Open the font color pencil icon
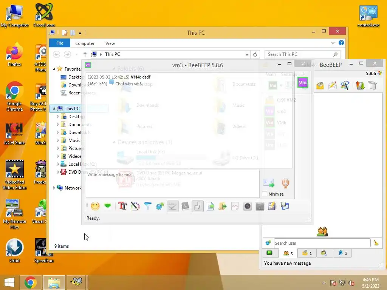The image size is (387, 290). 135,206
